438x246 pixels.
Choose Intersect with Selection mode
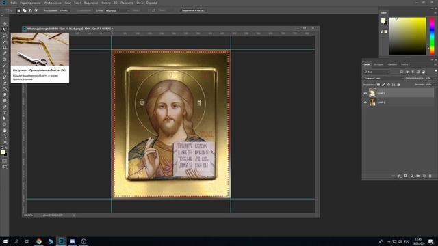tap(36, 10)
